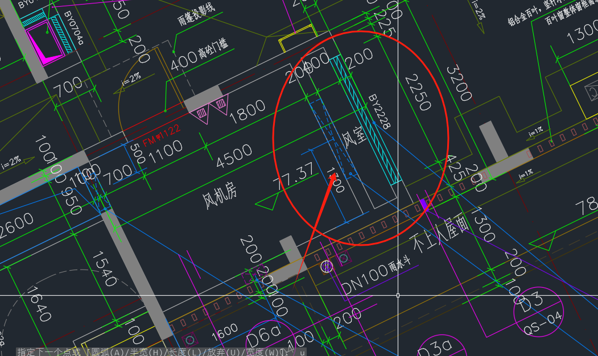Image resolution: width=598 pixels, height=356 pixels.
Task: Click the pink hatched triangle pair symbol
Action: (x=209, y=110)
